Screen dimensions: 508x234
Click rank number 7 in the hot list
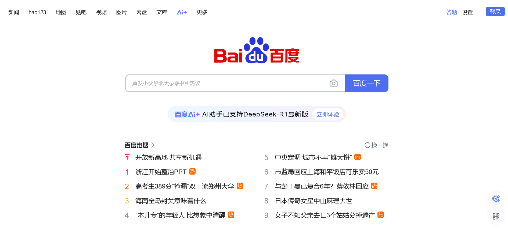266,186
